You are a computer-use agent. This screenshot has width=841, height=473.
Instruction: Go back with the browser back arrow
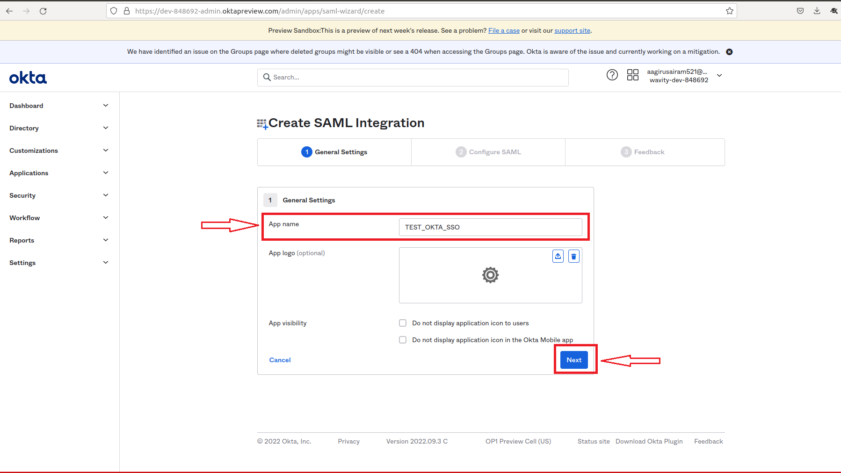(x=9, y=11)
